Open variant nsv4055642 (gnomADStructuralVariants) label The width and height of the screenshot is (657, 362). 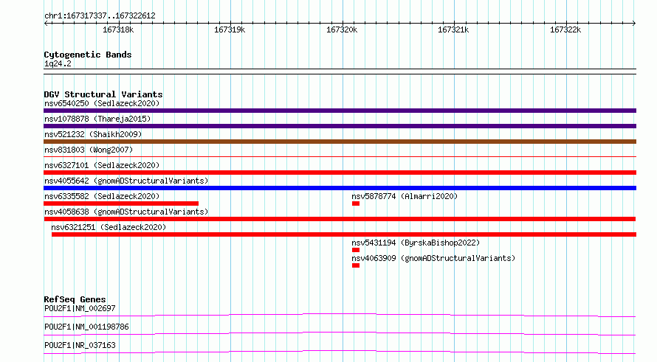pyautogui.click(x=126, y=181)
